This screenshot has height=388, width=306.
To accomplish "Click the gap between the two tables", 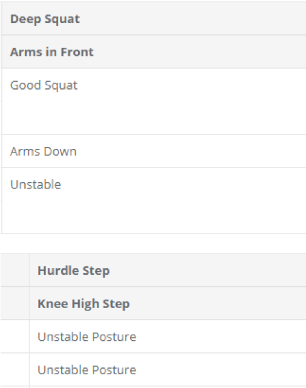I will coord(153,243).
